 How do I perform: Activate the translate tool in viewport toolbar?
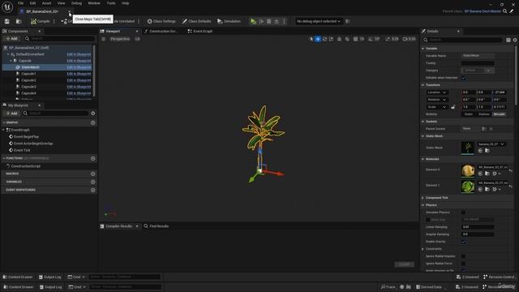click(318, 39)
